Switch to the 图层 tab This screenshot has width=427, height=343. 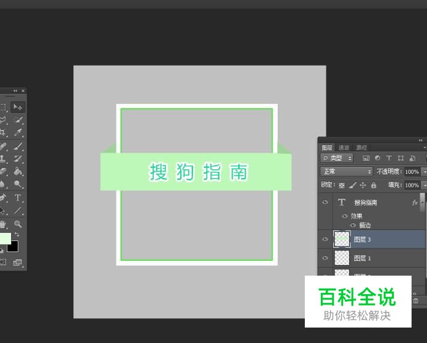(x=327, y=148)
